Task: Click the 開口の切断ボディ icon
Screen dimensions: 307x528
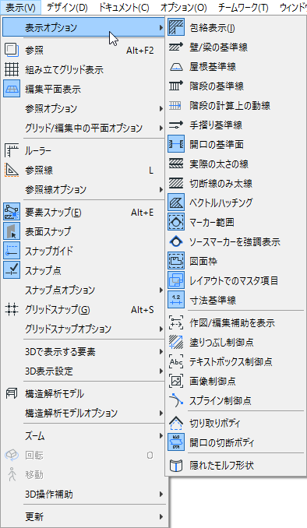Action: pyautogui.click(x=176, y=442)
